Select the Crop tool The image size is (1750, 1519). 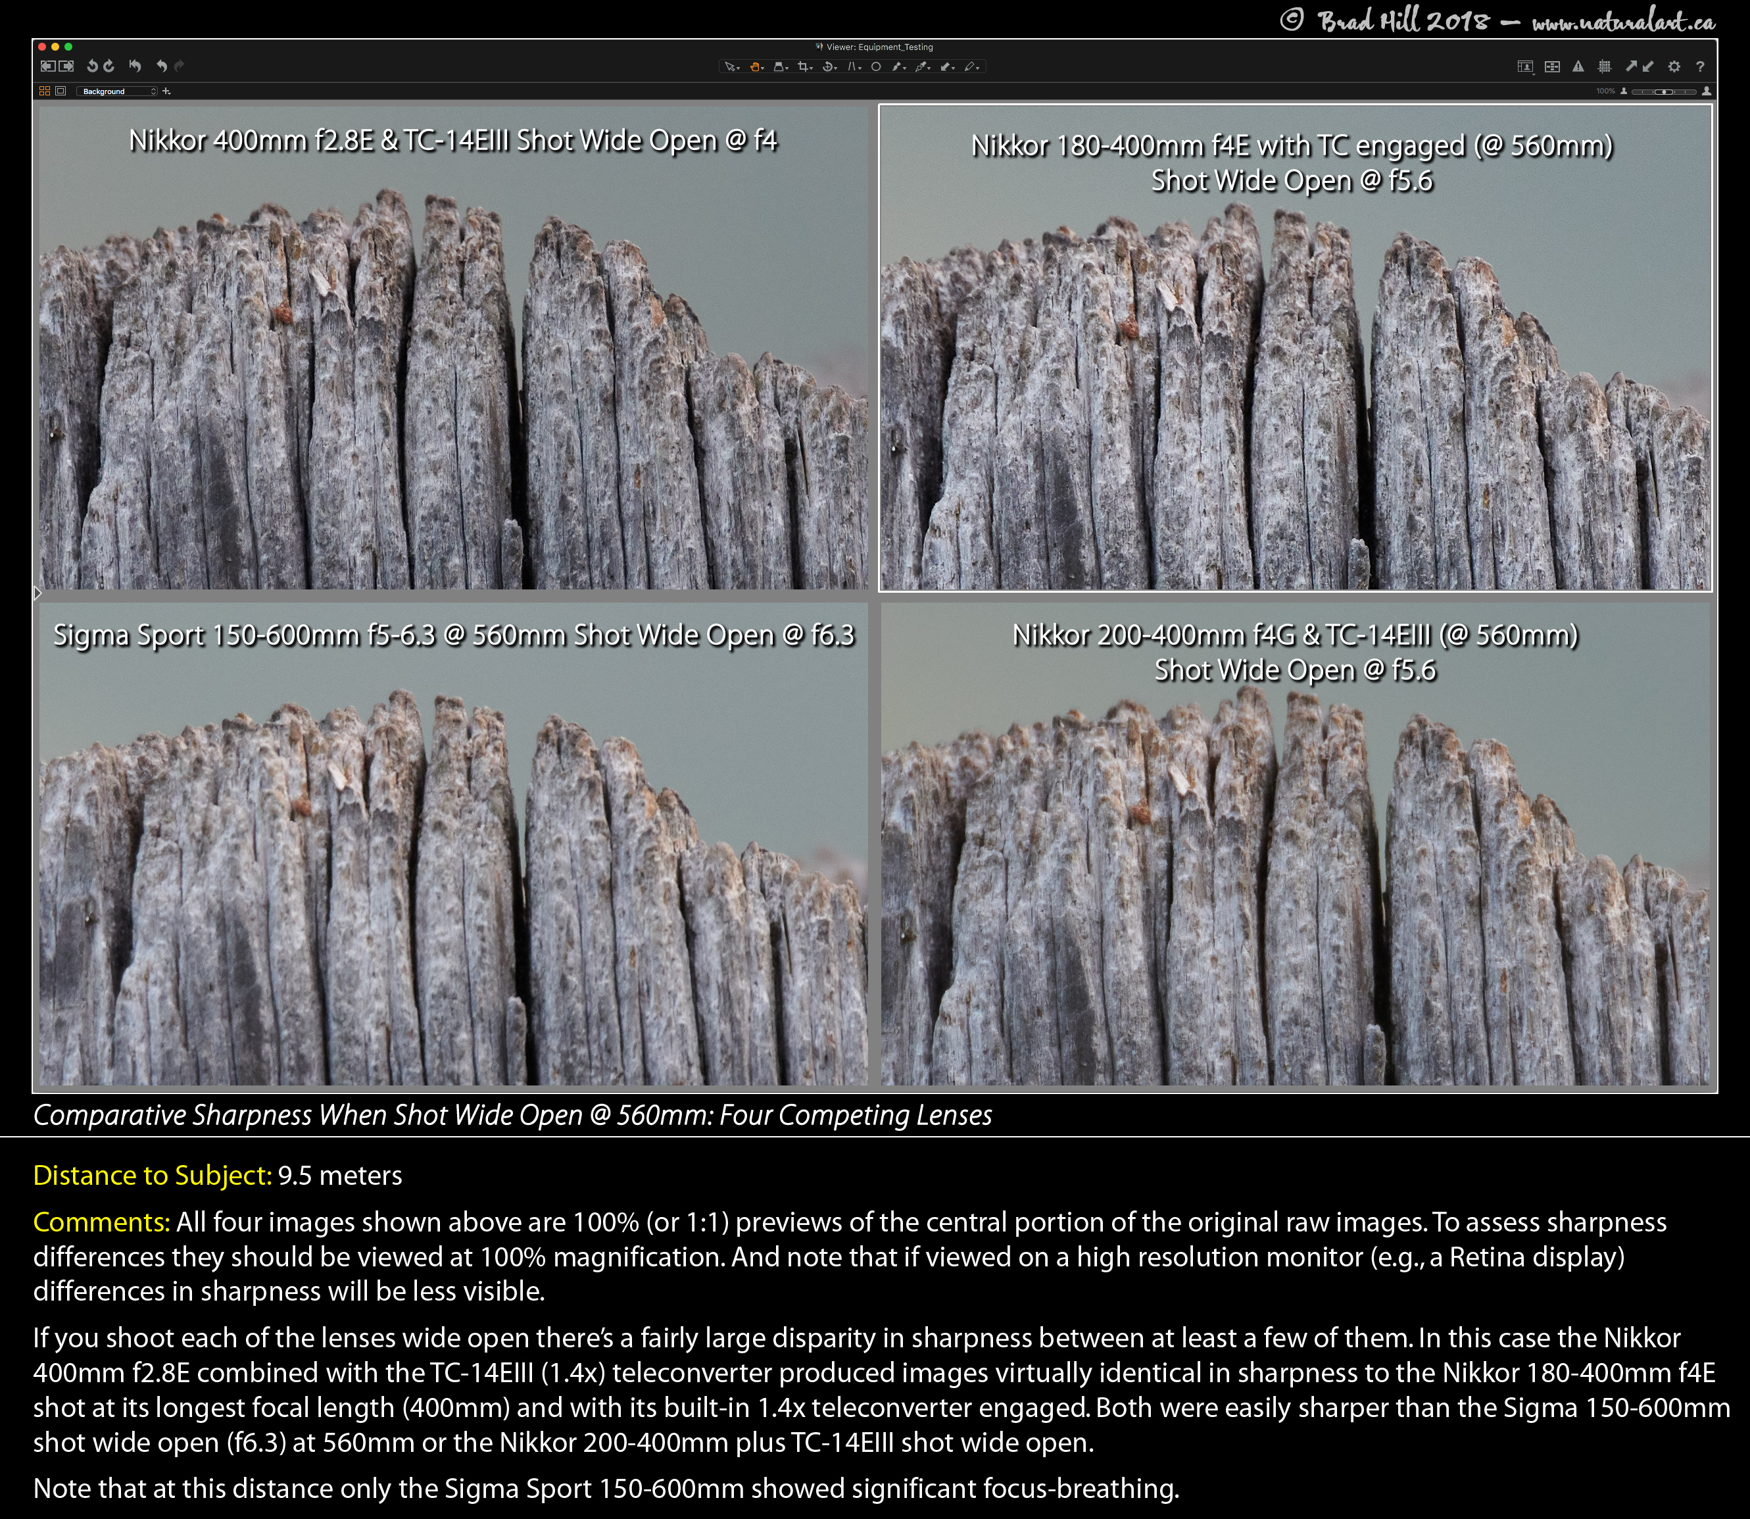804,67
